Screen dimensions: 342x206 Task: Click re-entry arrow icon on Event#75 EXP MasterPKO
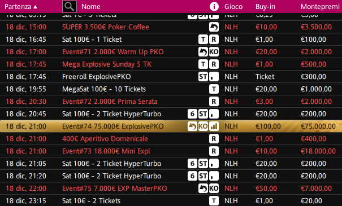click(203, 189)
